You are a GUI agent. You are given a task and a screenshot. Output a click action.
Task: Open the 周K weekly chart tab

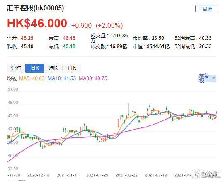pyautogui.click(x=53, y=68)
